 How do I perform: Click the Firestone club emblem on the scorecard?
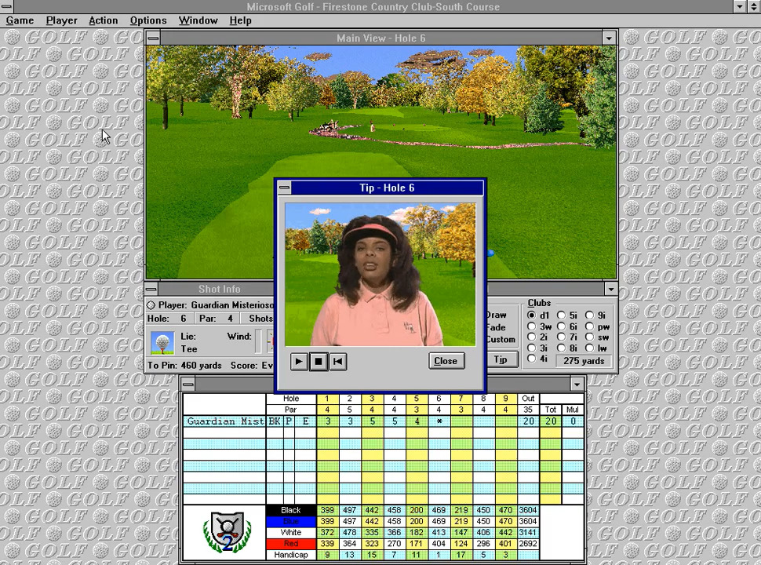point(226,531)
